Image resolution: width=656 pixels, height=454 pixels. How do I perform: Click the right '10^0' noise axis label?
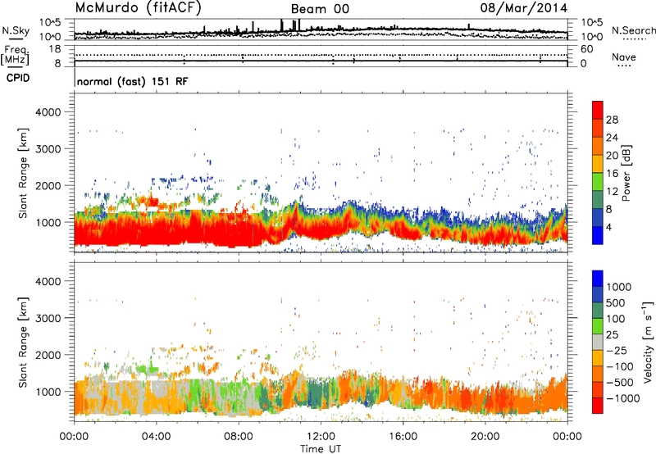pos(591,37)
